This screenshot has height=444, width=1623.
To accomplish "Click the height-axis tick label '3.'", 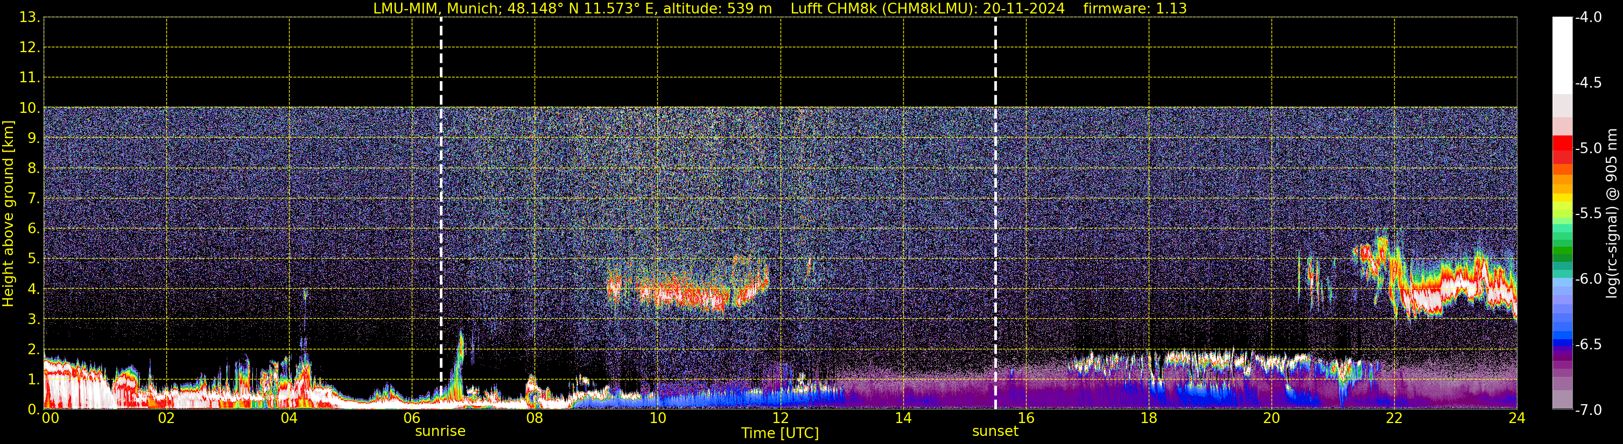I will tap(33, 319).
